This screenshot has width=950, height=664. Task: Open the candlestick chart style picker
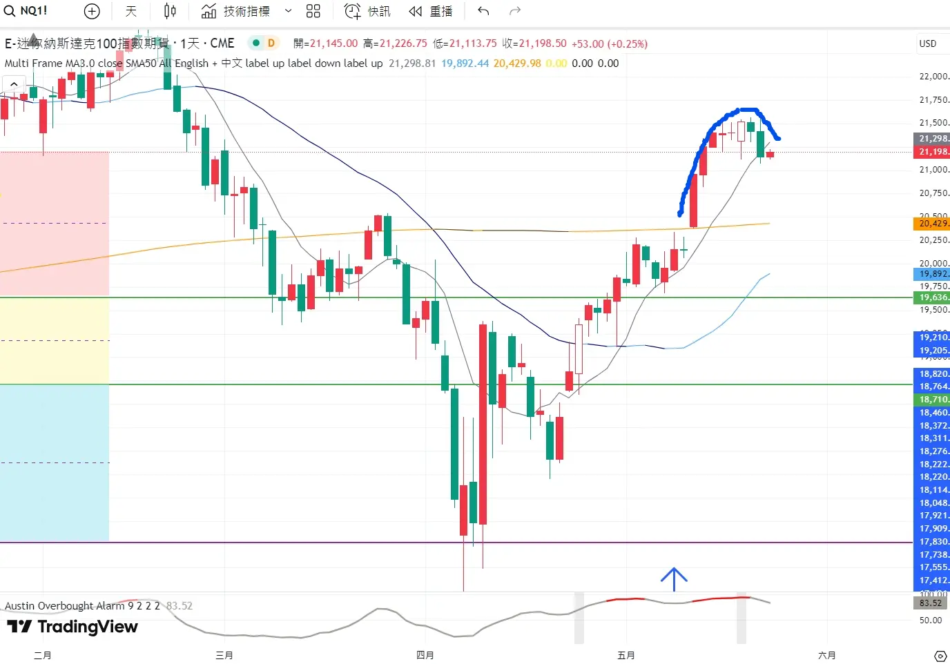click(x=170, y=11)
